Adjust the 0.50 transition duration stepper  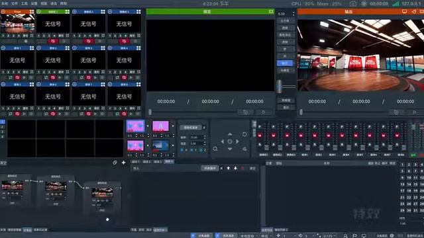[x=293, y=13]
